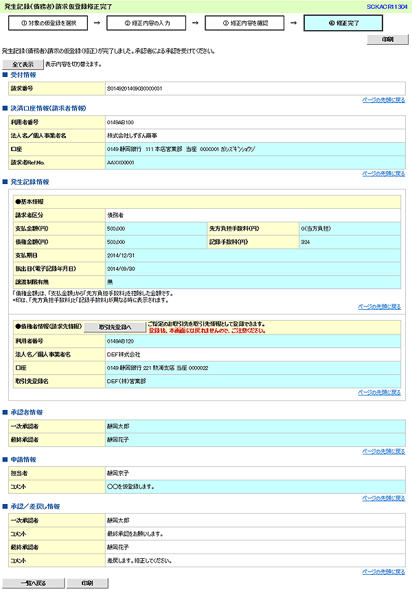Screen dimensions: 412x594
Task: Click the 承認/差戻し情報 section heading
Action: pos(35,507)
